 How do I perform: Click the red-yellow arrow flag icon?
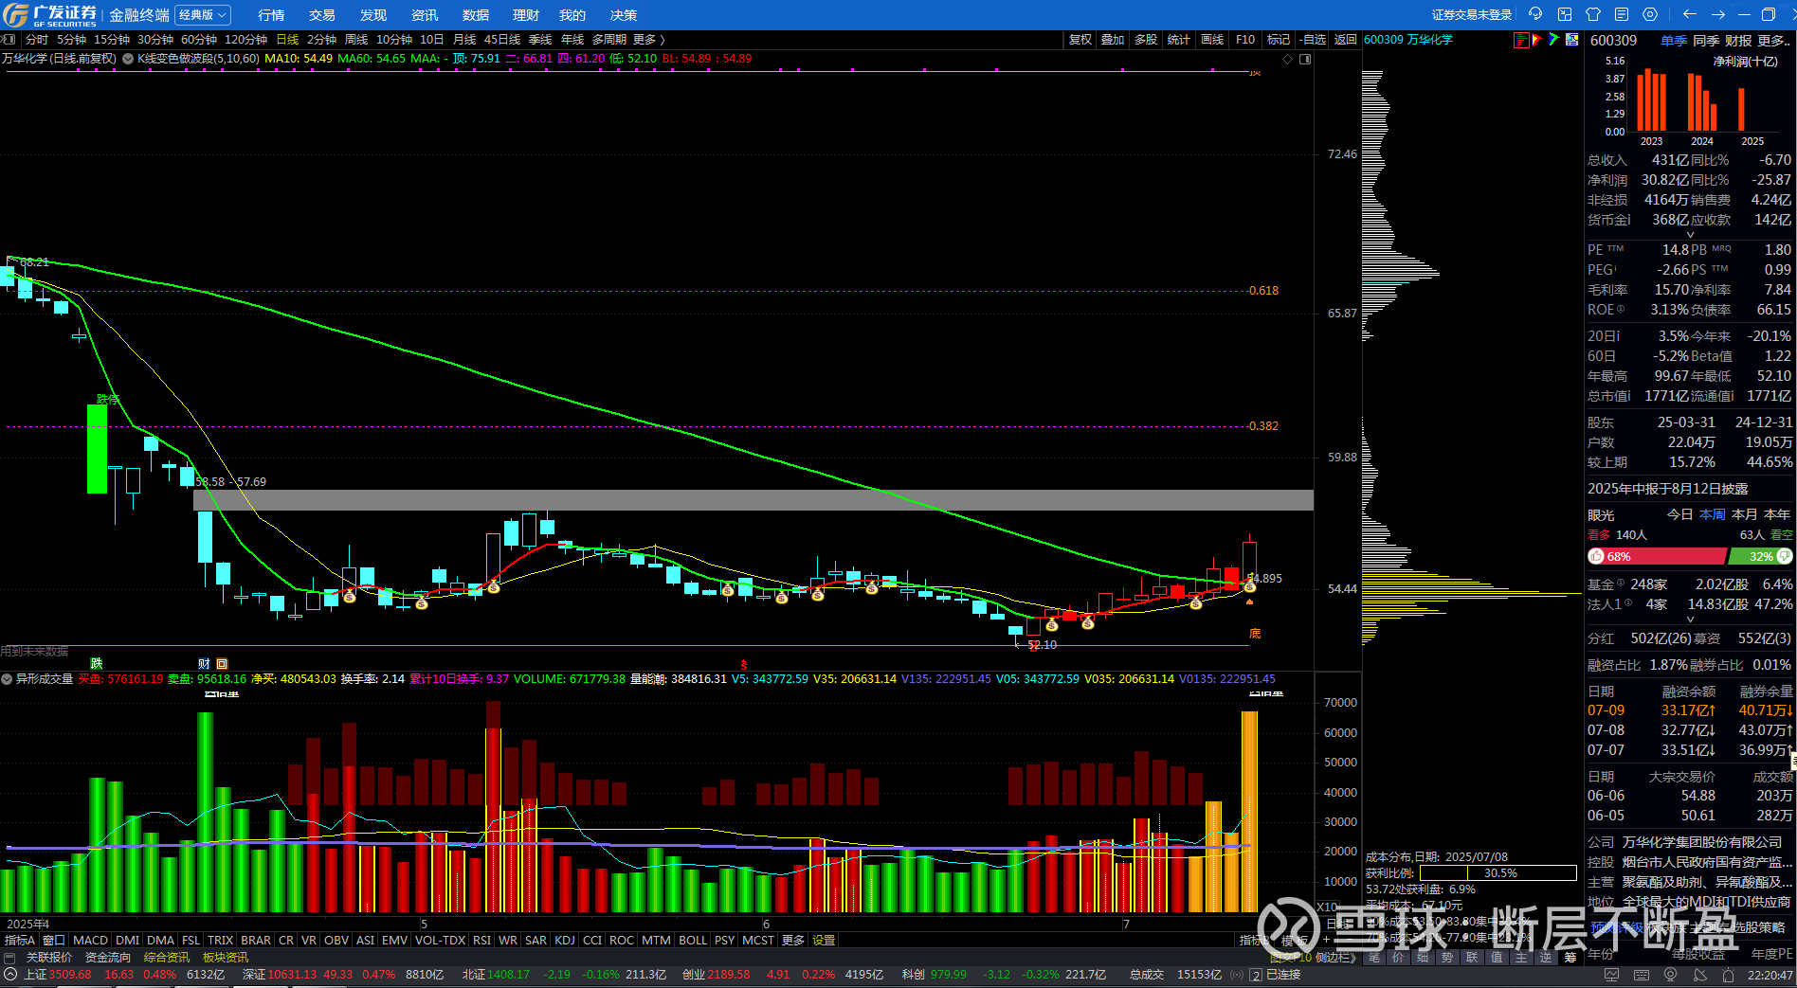1537,40
